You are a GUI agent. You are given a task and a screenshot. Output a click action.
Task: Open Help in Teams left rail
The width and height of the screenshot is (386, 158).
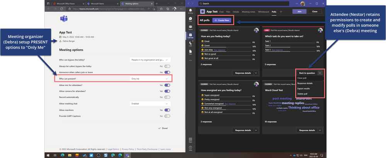190,148
